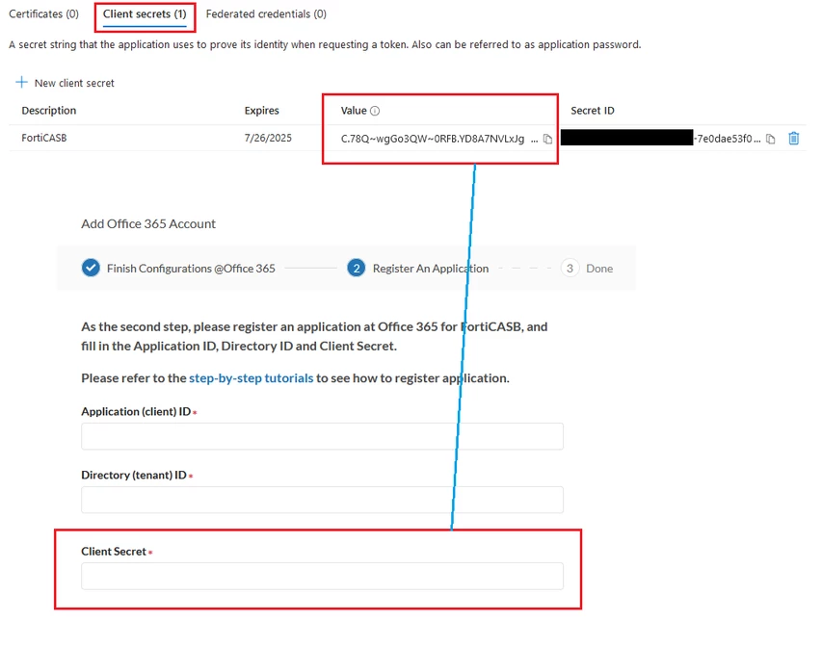The image size is (822, 646).
Task: Open the Client secrets (1) tab
Action: 145,14
